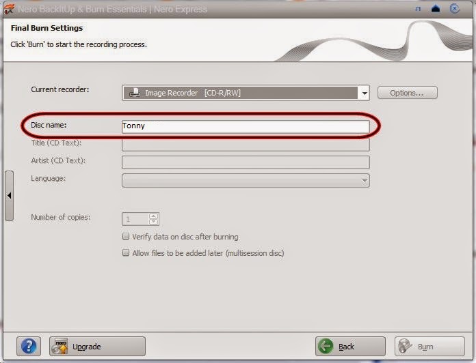Click the pin icon in the title bar
The width and height of the screenshot is (476, 363).
pyautogui.click(x=419, y=9)
